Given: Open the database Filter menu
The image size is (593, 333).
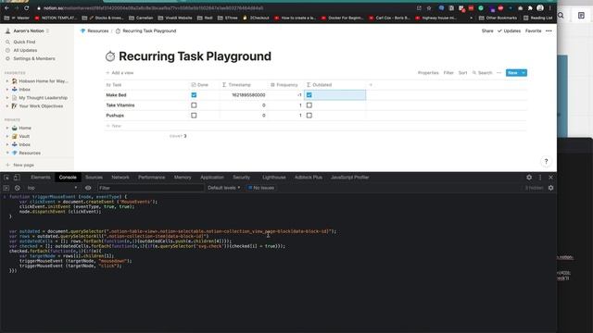Looking at the screenshot, I should 448,73.
